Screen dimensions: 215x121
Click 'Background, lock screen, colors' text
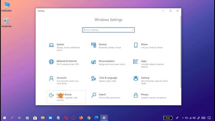pos(112,64)
